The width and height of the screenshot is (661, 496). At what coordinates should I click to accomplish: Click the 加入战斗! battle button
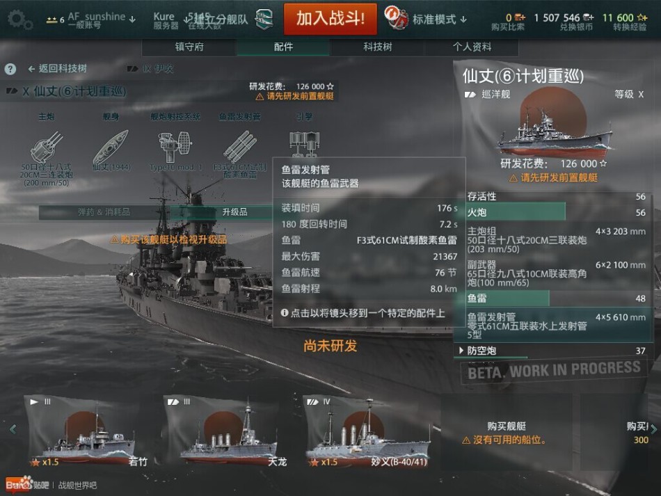pyautogui.click(x=330, y=19)
